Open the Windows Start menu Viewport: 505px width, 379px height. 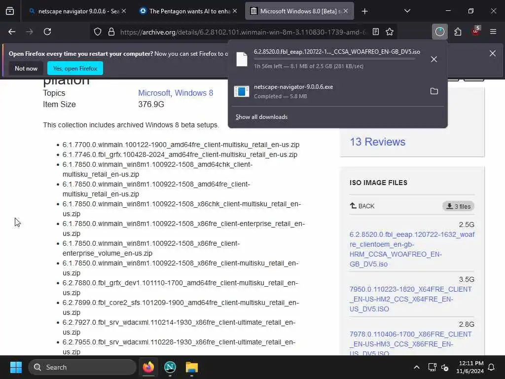[16, 367]
